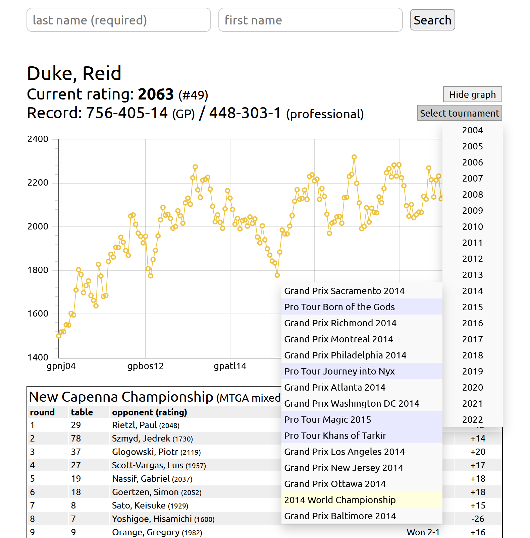The width and height of the screenshot is (530, 538).
Task: Choose Pro Tour Born of the Gods
Action: coord(362,307)
